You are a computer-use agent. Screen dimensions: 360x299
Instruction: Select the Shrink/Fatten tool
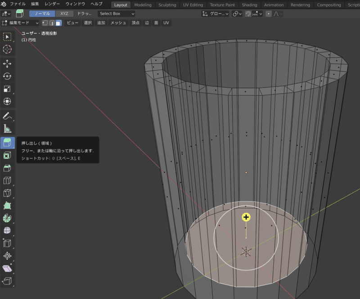pyautogui.click(x=7, y=256)
